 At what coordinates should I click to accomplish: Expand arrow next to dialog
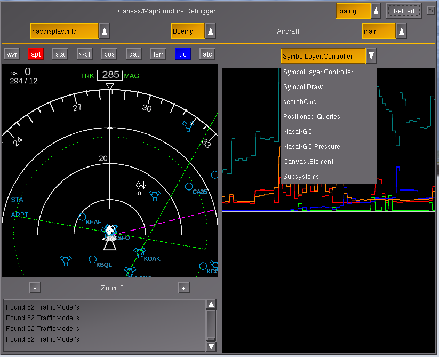[x=376, y=11]
